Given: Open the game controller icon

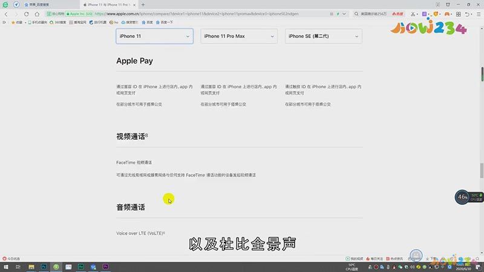Looking at the screenshot, I should pos(447,14).
